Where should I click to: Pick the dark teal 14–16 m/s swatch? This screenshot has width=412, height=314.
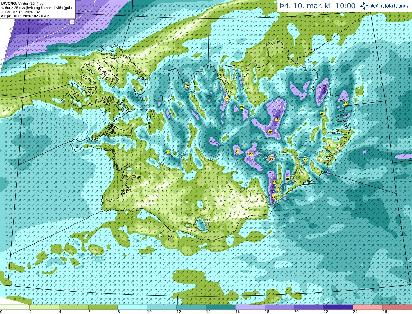click(221, 307)
